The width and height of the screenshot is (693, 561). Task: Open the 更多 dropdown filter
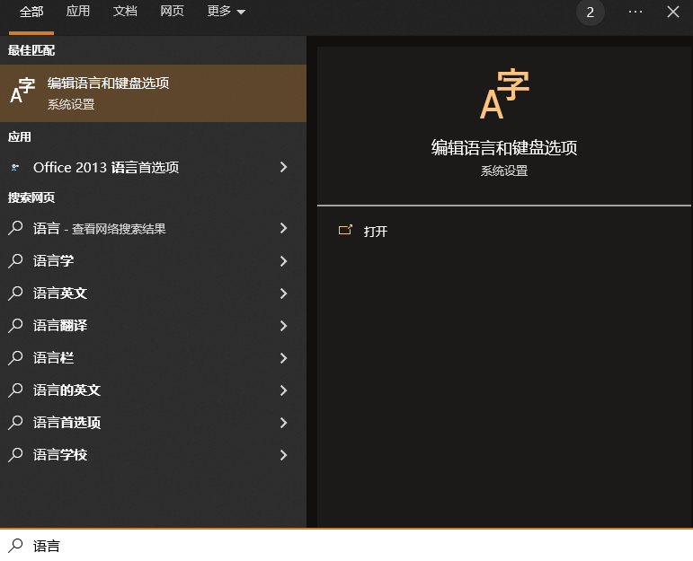[x=226, y=12]
